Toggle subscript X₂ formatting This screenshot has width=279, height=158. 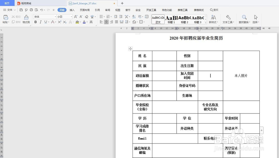(65, 22)
